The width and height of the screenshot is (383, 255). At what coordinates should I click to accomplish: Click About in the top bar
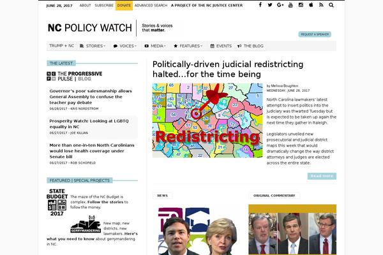tap(85, 5)
